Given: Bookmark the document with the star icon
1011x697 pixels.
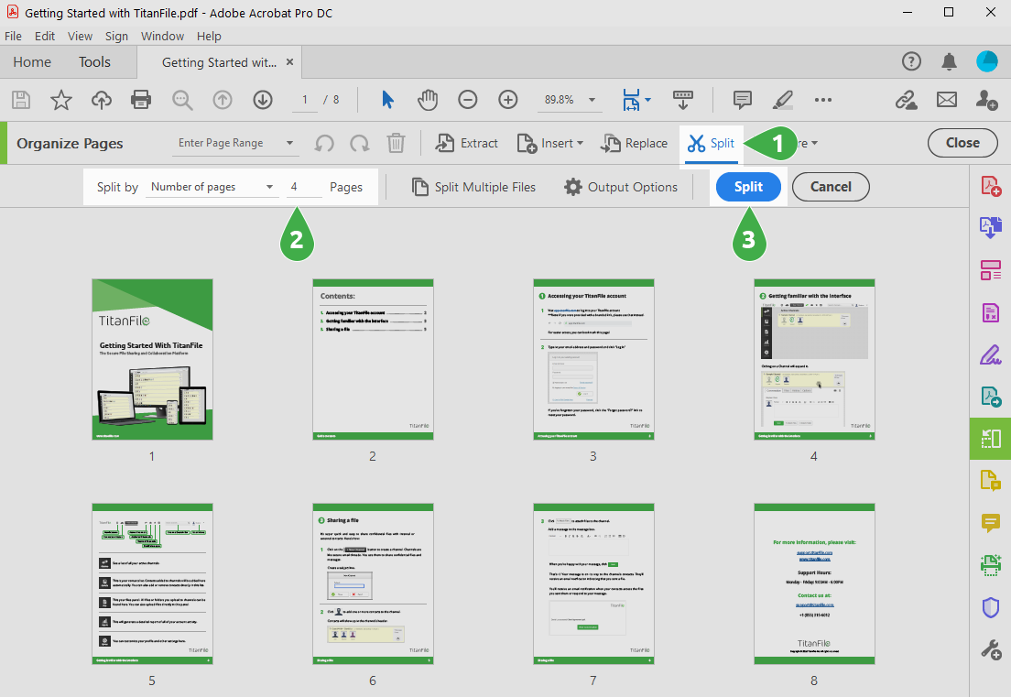Looking at the screenshot, I should pyautogui.click(x=61, y=100).
